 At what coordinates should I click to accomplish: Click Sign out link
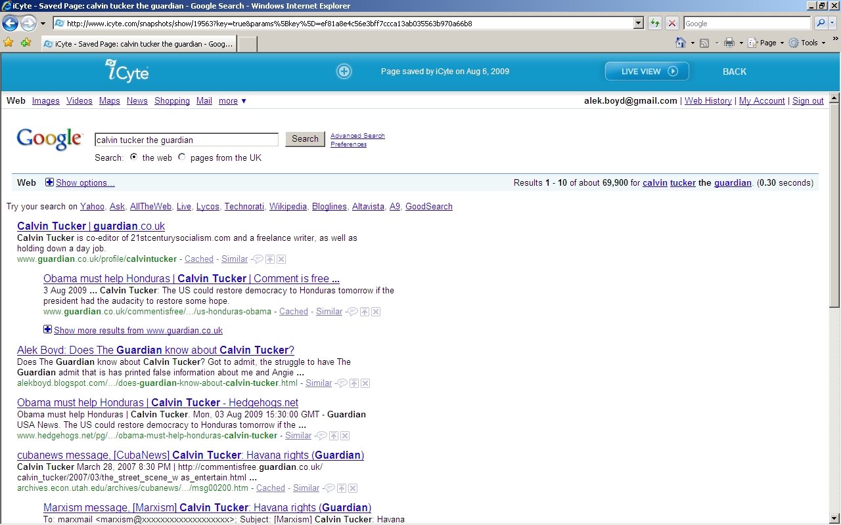point(808,100)
